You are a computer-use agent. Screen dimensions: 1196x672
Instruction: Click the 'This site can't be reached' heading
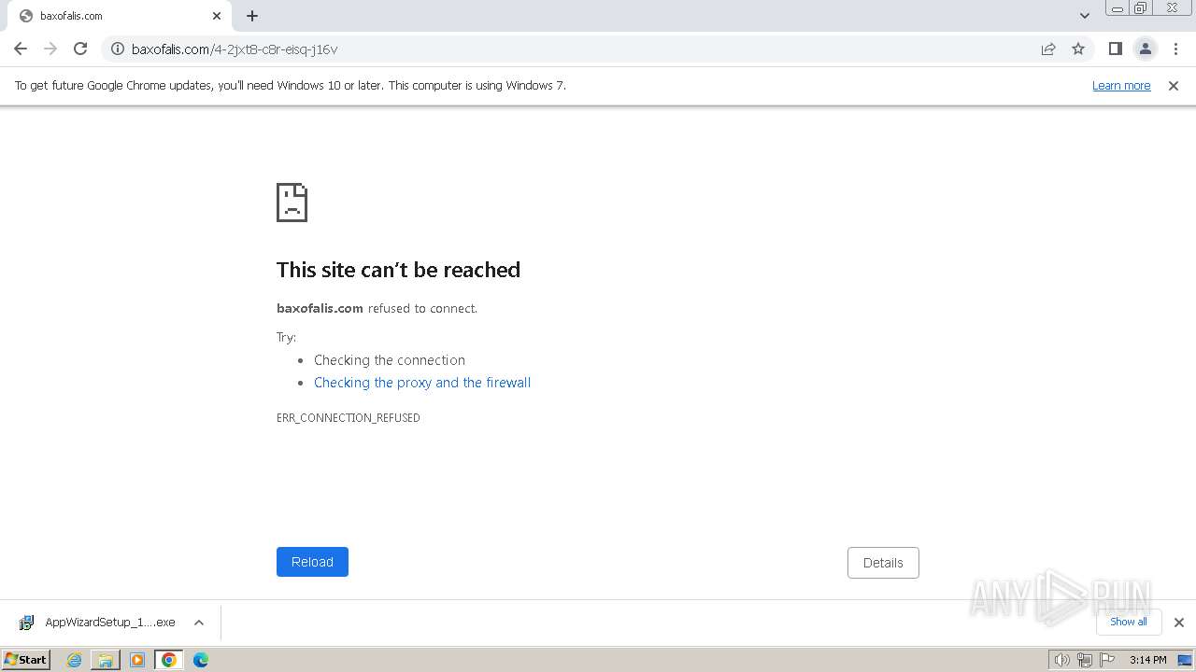[398, 270]
